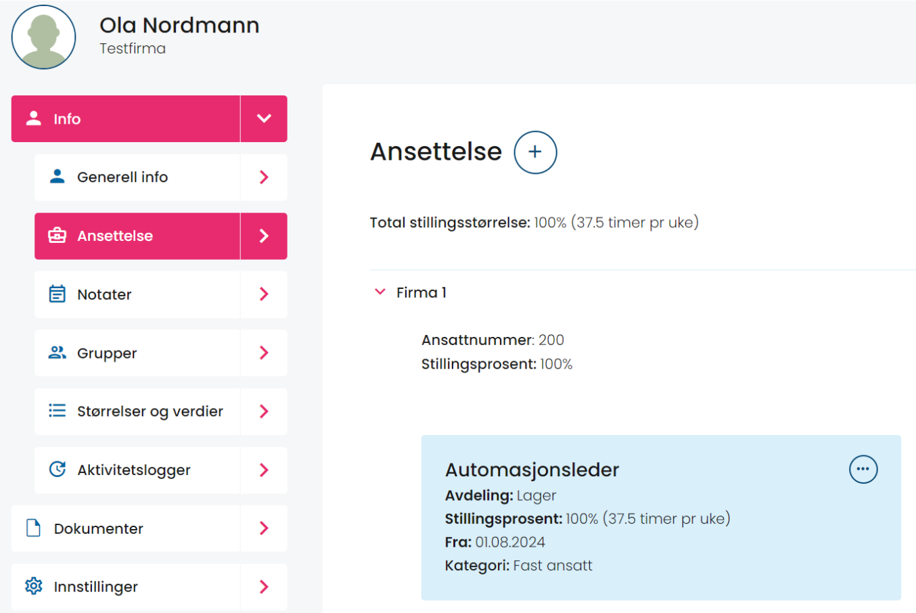Expand Dokumenter using its arrow
This screenshot has width=916, height=613.
coord(264,528)
